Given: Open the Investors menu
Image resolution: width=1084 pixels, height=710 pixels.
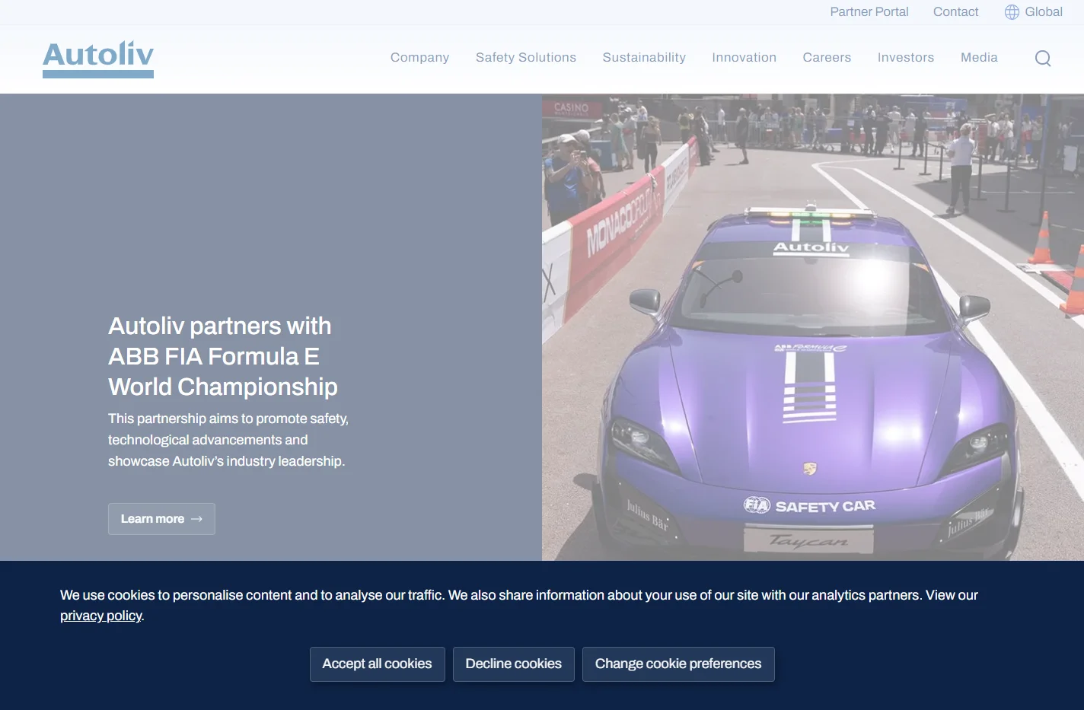Looking at the screenshot, I should click(906, 58).
